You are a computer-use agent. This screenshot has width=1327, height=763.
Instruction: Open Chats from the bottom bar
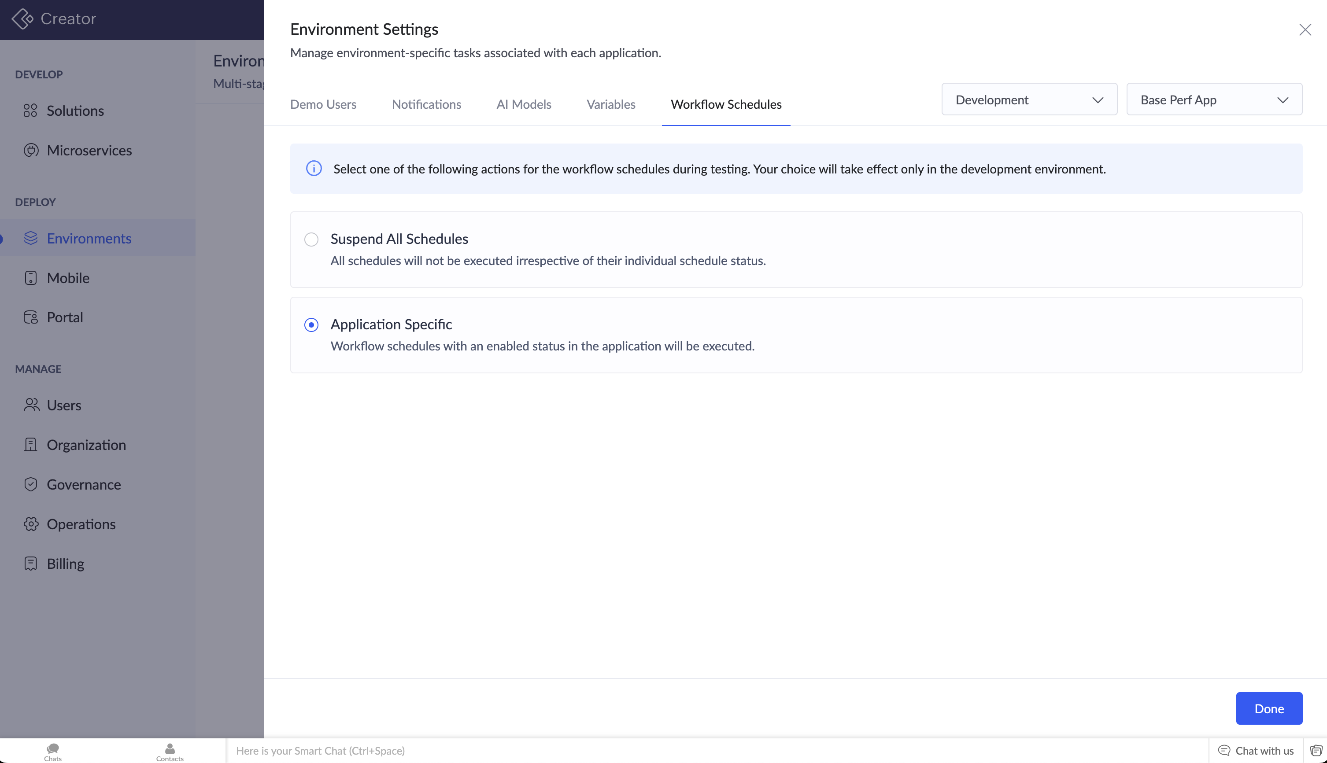coord(52,751)
